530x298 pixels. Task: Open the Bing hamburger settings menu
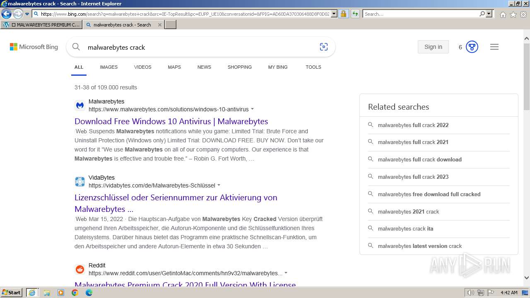(x=494, y=47)
